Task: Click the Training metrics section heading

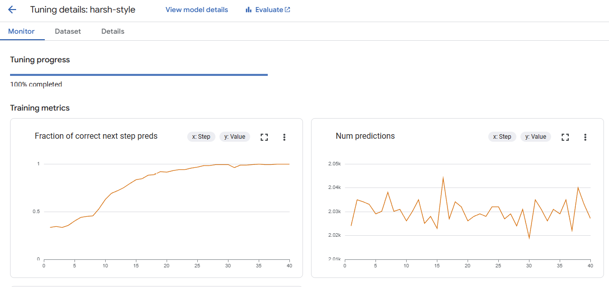Action: pos(40,108)
